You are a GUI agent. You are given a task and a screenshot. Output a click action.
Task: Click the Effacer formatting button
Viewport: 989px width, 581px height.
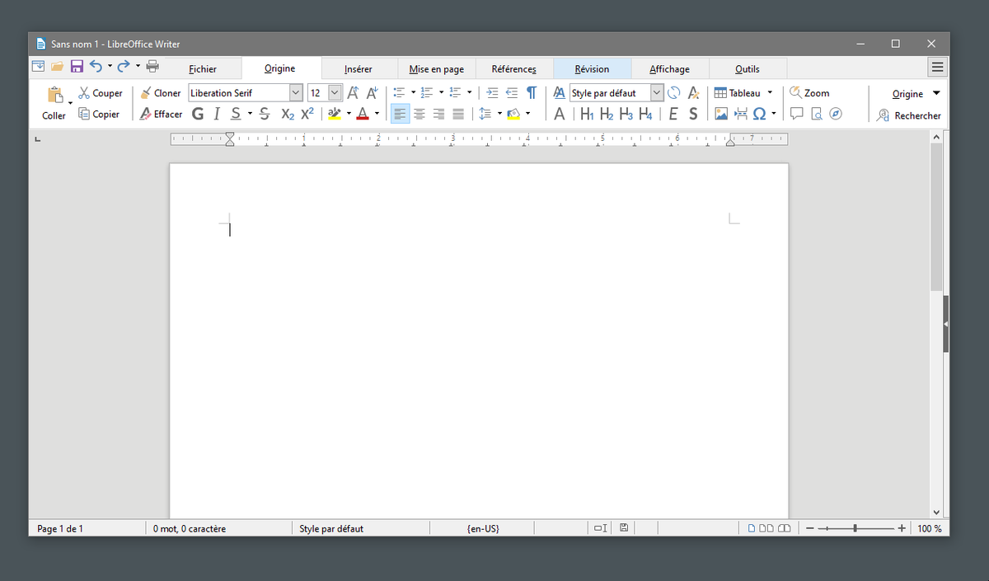(x=161, y=114)
